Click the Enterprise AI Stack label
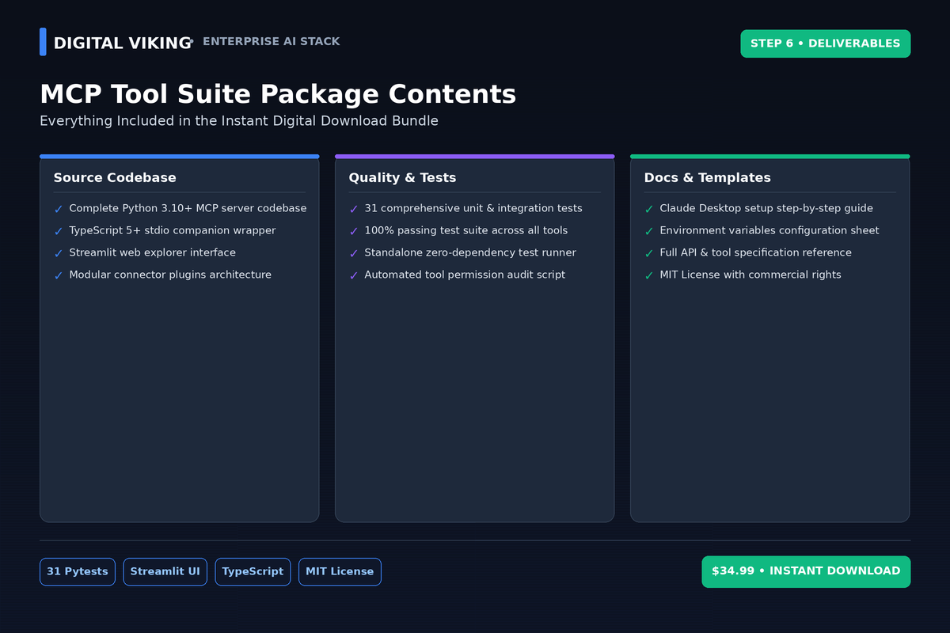Image resolution: width=950 pixels, height=633 pixels. [x=272, y=42]
